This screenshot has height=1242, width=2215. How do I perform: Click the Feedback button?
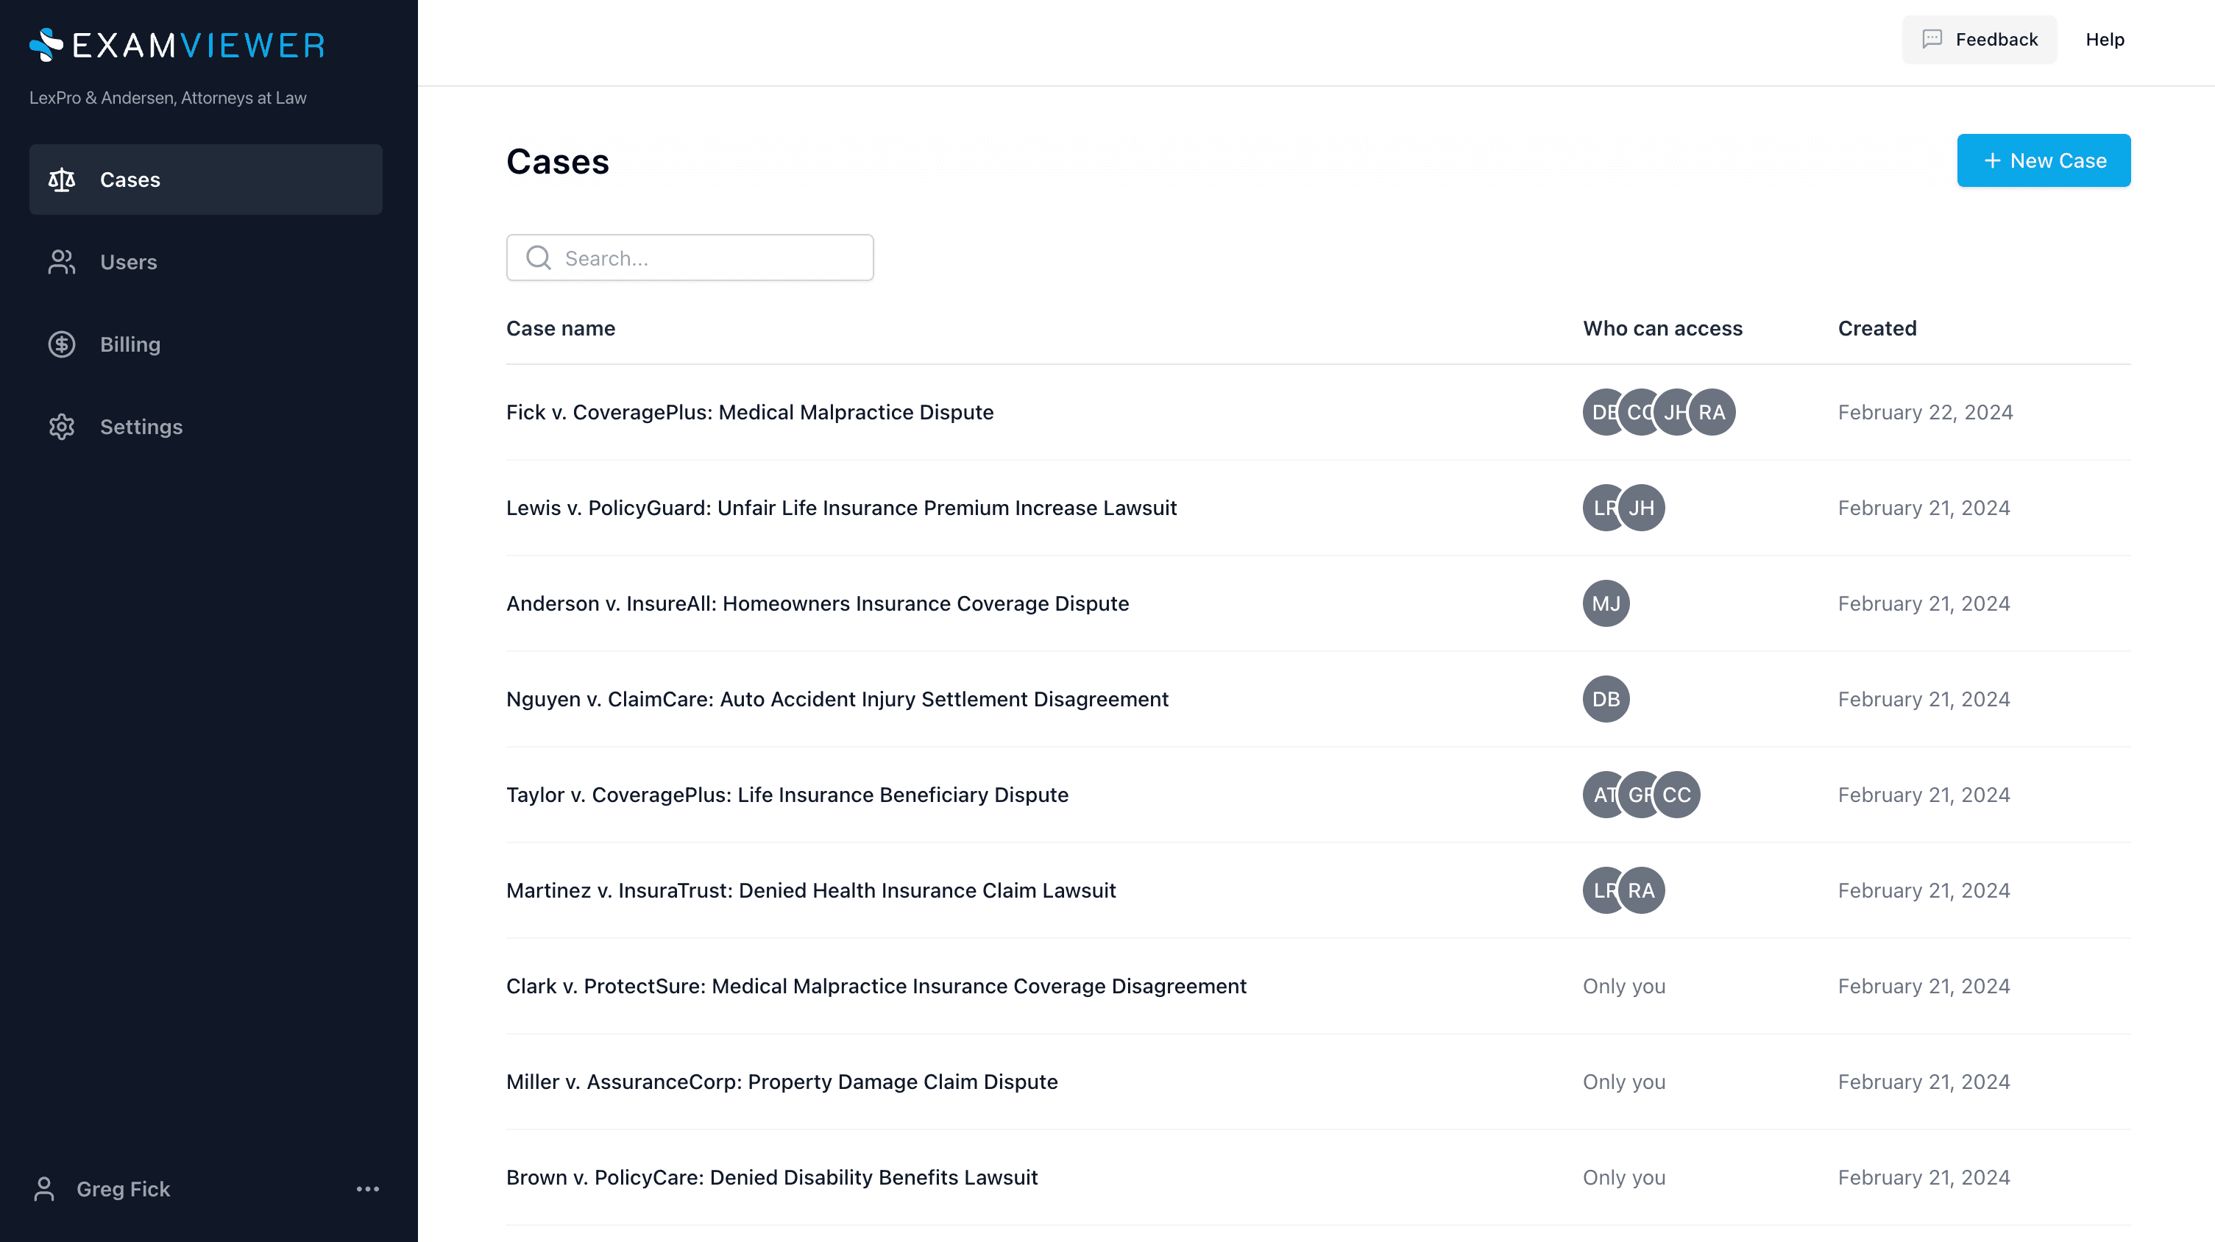[x=1979, y=40]
